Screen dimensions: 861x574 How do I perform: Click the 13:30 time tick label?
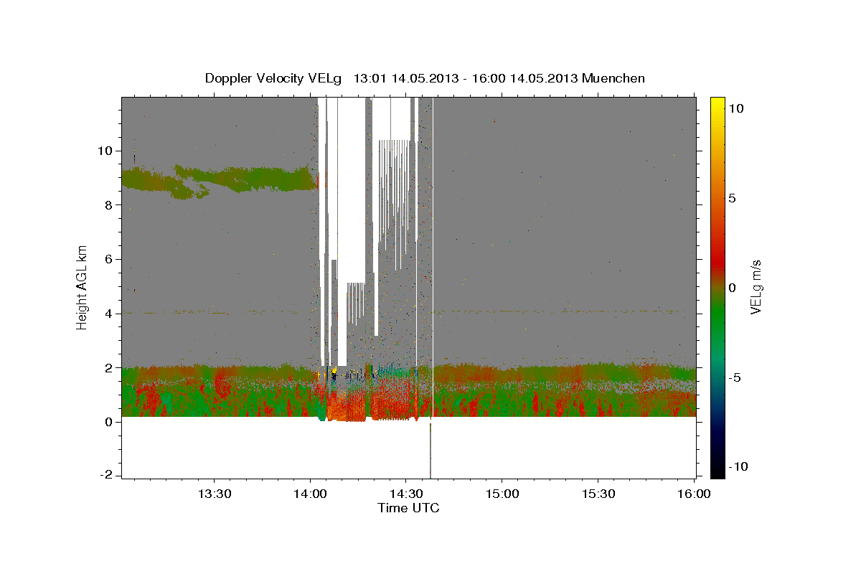(214, 494)
